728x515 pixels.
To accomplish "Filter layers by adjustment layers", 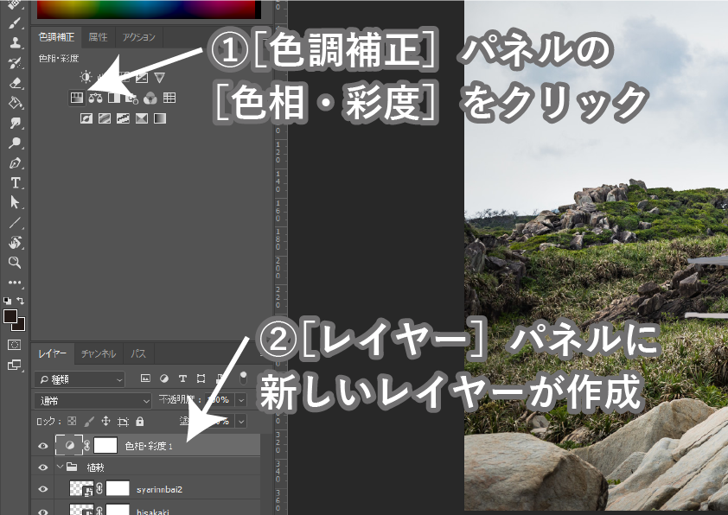I will [164, 378].
